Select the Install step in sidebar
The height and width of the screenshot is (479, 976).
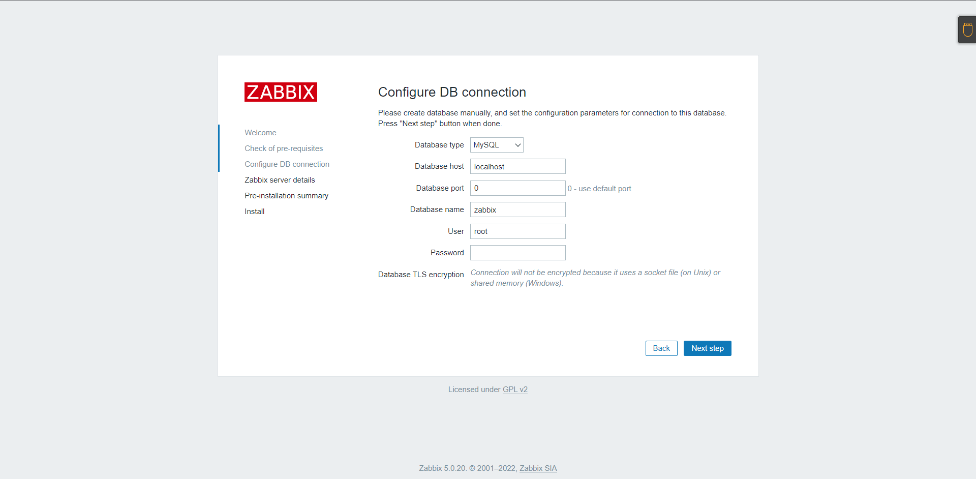(254, 212)
